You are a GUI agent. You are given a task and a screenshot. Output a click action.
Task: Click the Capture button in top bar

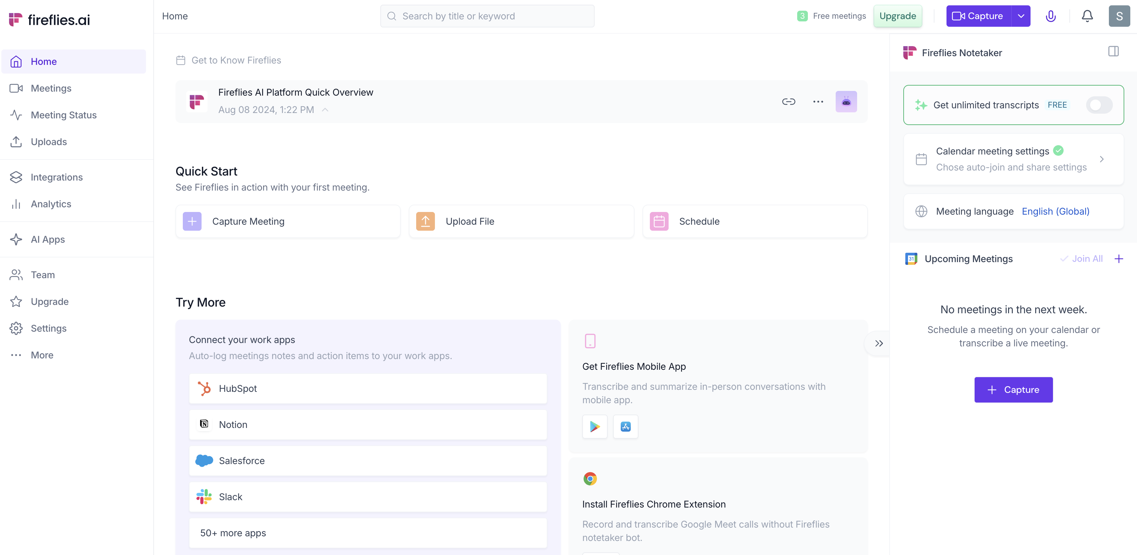coord(979,16)
